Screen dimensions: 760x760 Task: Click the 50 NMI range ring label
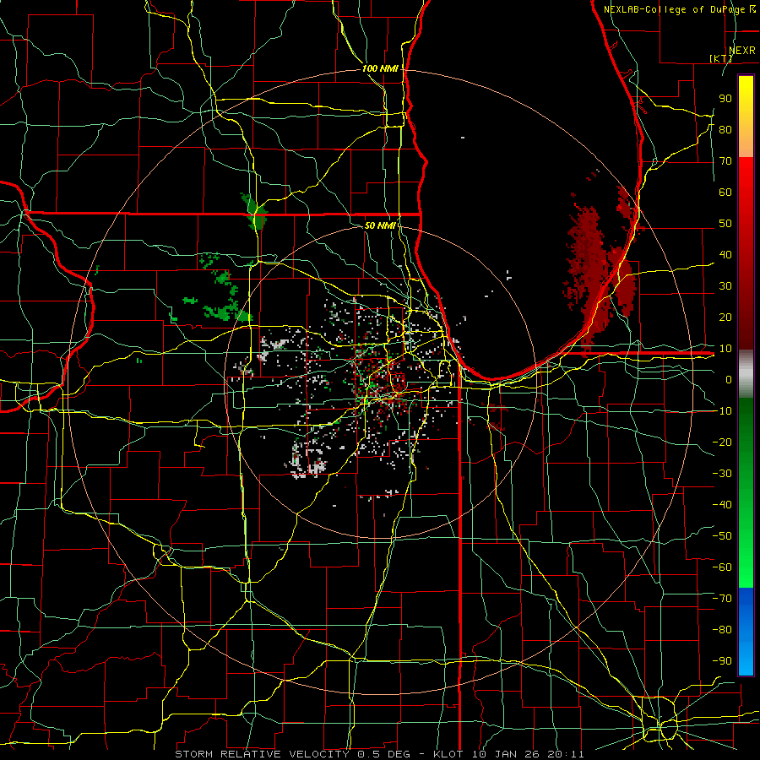pyautogui.click(x=380, y=225)
